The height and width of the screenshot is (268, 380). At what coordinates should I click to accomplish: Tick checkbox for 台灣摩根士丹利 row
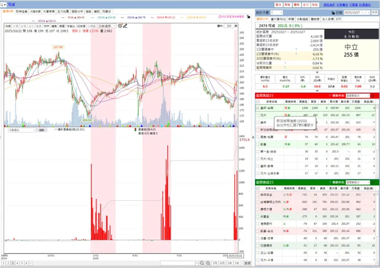pyautogui.click(x=258, y=202)
